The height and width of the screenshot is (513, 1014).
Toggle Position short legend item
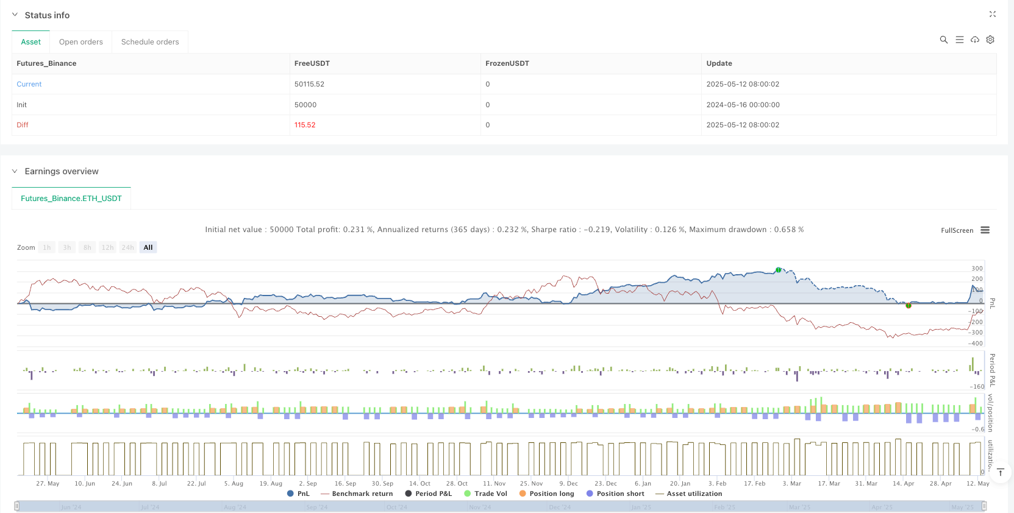615,494
